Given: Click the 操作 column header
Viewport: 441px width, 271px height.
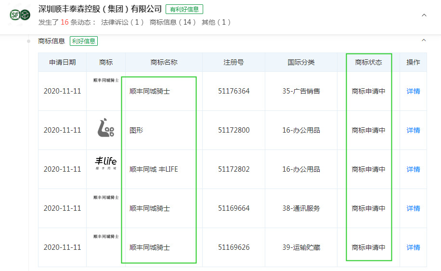Looking at the screenshot, I should (x=413, y=62).
